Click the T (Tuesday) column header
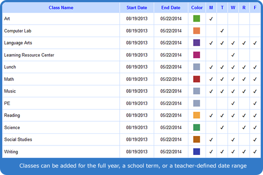The image size is (263, 175). click(222, 8)
